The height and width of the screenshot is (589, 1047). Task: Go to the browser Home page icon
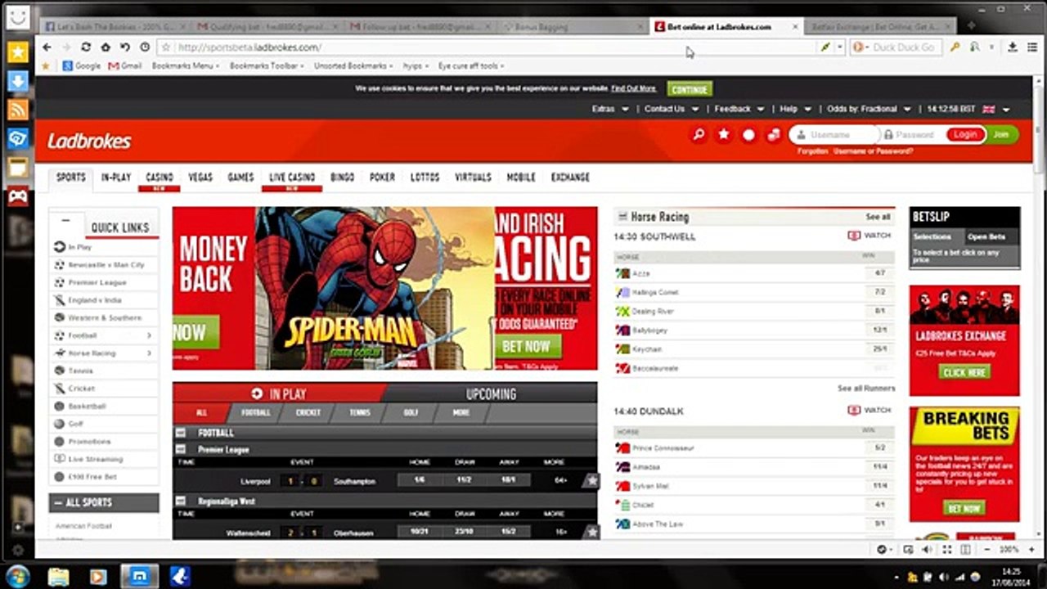click(x=106, y=47)
